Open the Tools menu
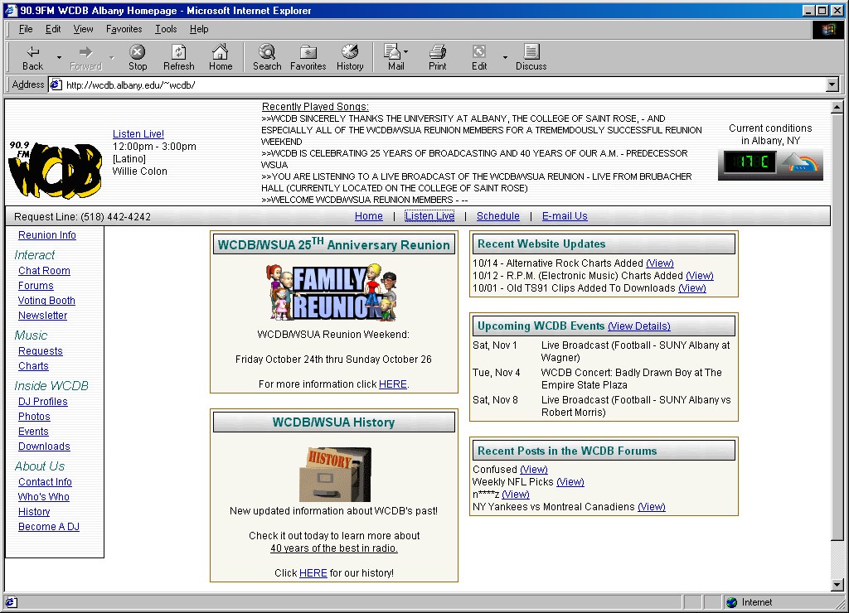The image size is (849, 613). (x=166, y=29)
